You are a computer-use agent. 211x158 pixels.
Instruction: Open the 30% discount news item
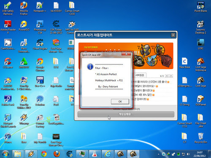click(143, 95)
